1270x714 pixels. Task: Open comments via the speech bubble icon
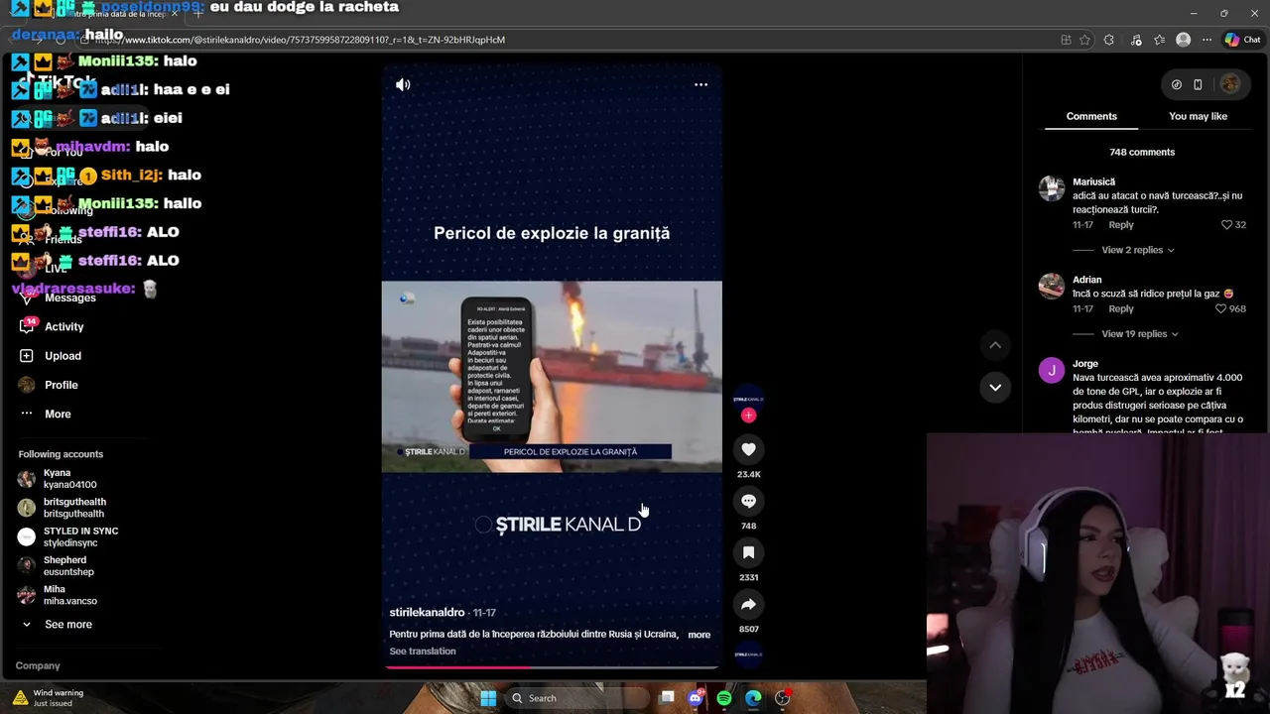click(748, 501)
